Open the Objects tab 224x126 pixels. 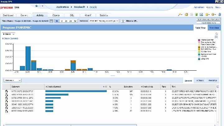[56, 15]
